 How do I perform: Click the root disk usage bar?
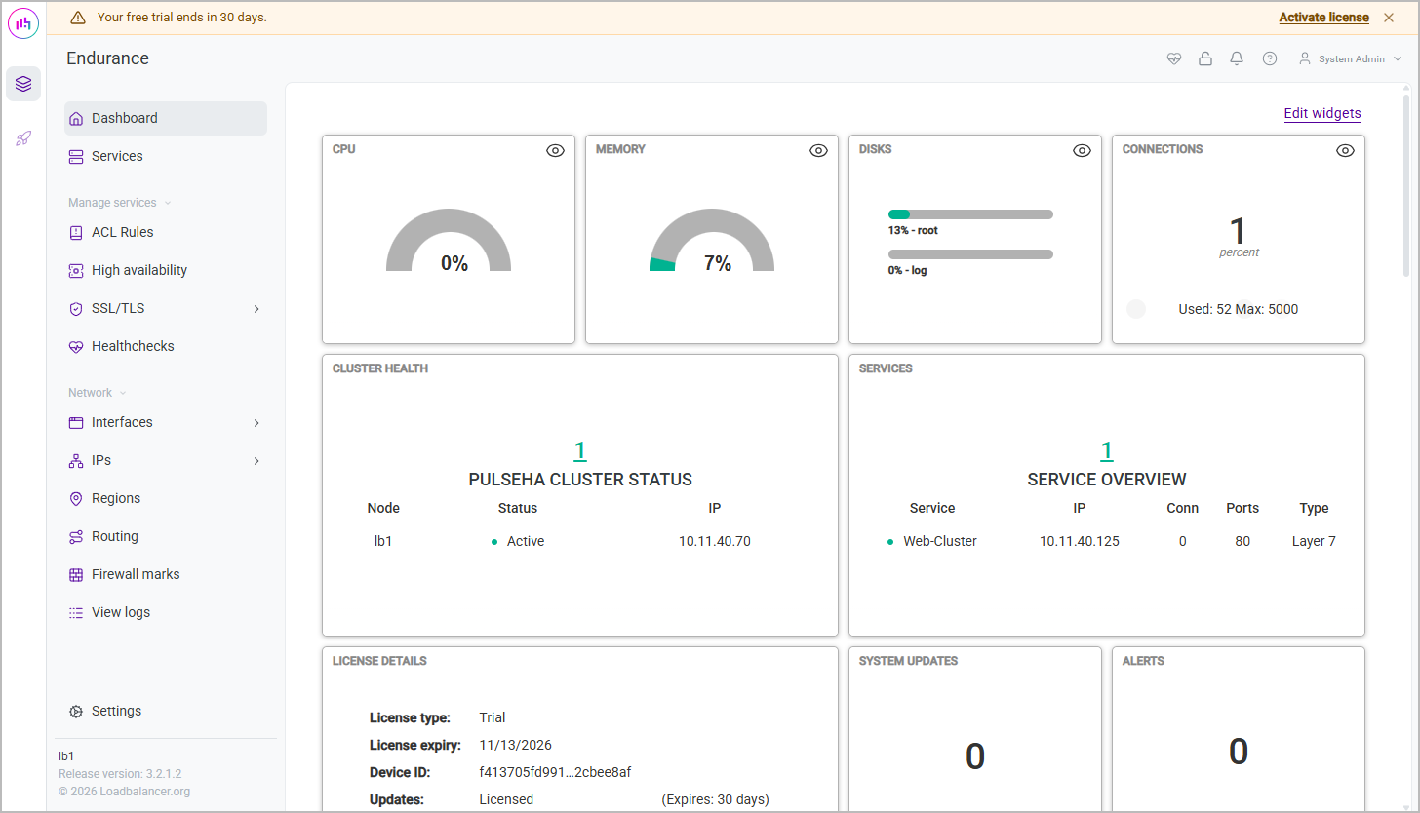(x=970, y=214)
